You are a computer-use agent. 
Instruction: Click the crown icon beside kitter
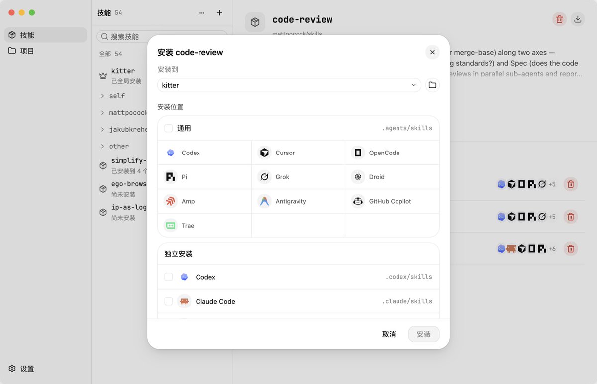103,76
